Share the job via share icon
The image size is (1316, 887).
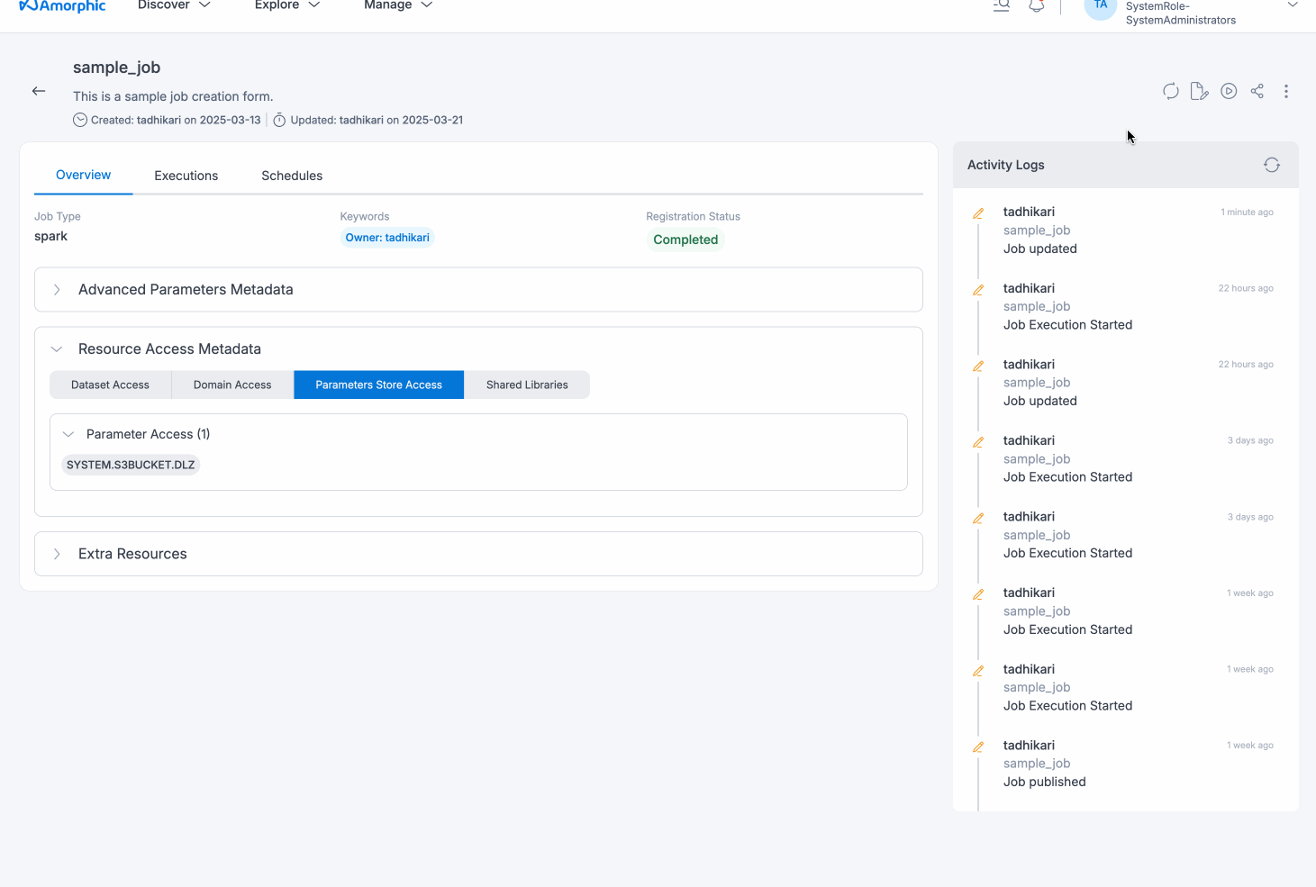(1257, 91)
